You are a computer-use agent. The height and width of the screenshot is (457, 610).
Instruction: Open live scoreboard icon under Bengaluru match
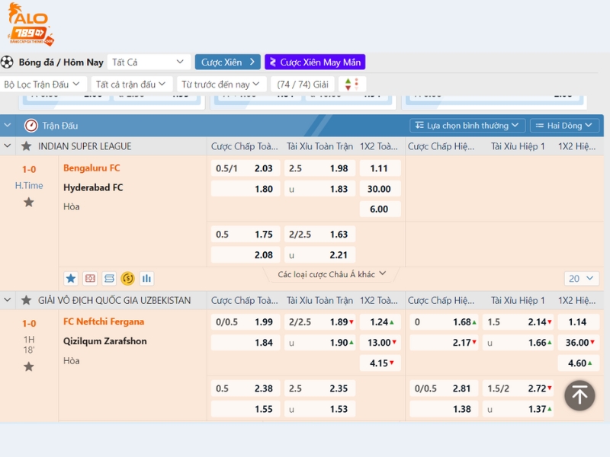90,278
